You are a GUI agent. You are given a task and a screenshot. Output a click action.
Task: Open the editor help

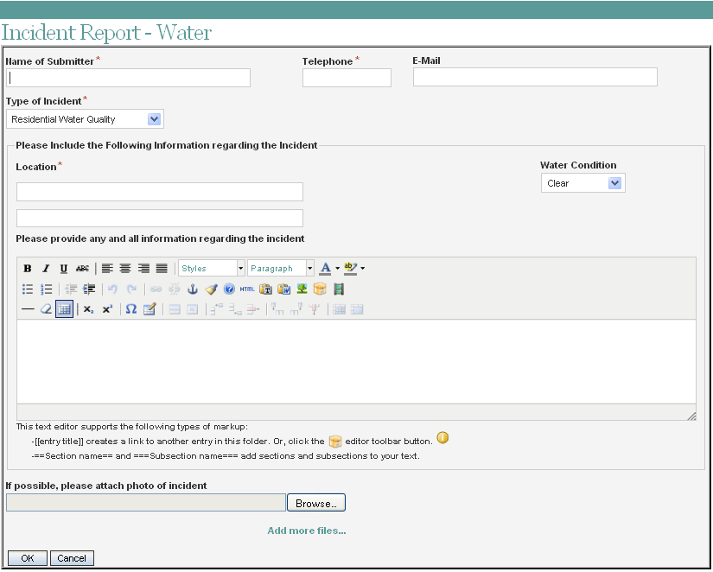(x=227, y=289)
